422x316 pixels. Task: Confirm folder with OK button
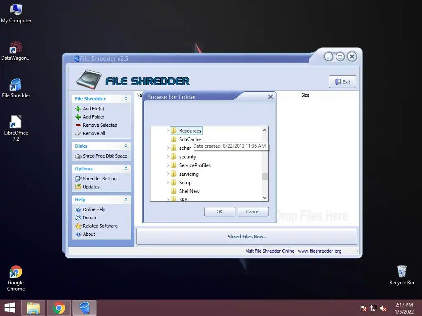(220, 211)
